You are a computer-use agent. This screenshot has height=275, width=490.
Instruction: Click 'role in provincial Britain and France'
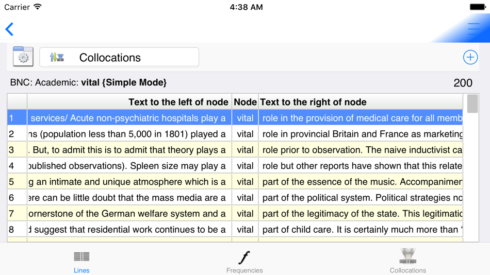pos(361,134)
